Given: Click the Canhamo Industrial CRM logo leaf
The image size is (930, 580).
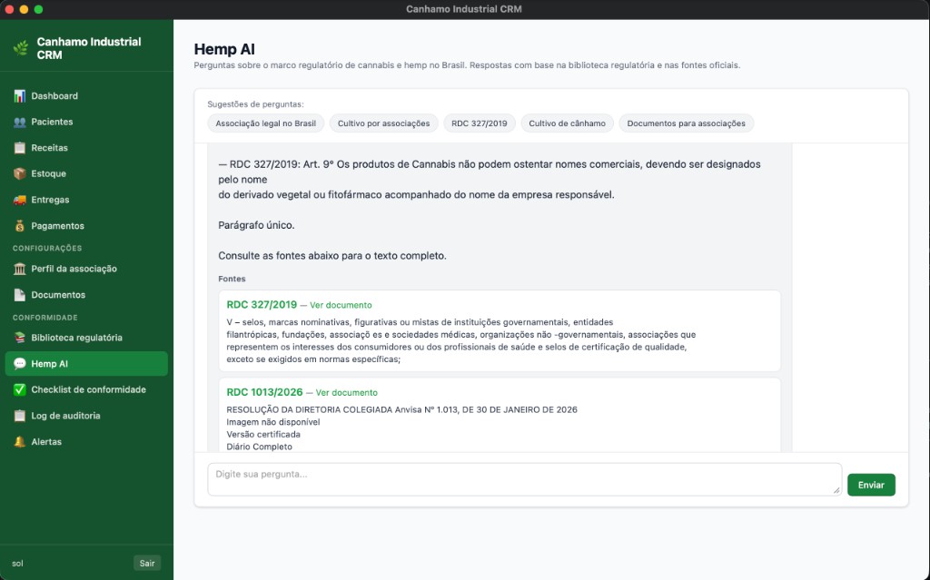Looking at the screenshot, I should click(x=20, y=47).
